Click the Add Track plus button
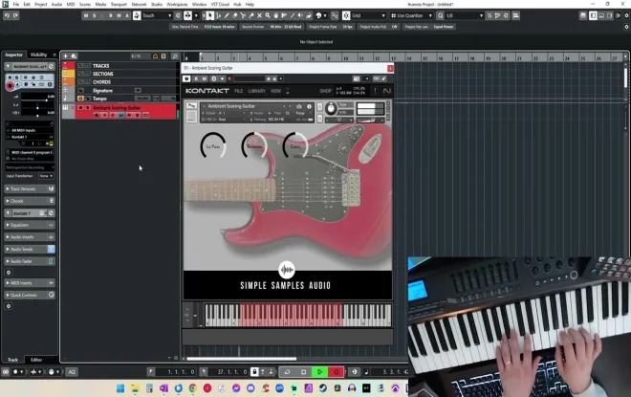Viewport: 631px width, 397px height. coord(66,56)
